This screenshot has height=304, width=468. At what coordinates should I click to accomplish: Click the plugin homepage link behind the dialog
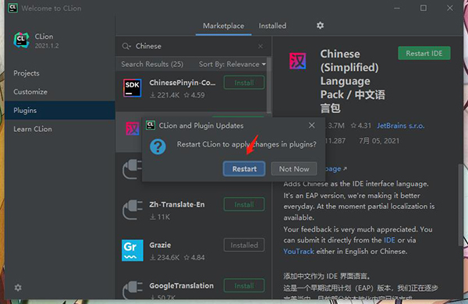point(335,169)
